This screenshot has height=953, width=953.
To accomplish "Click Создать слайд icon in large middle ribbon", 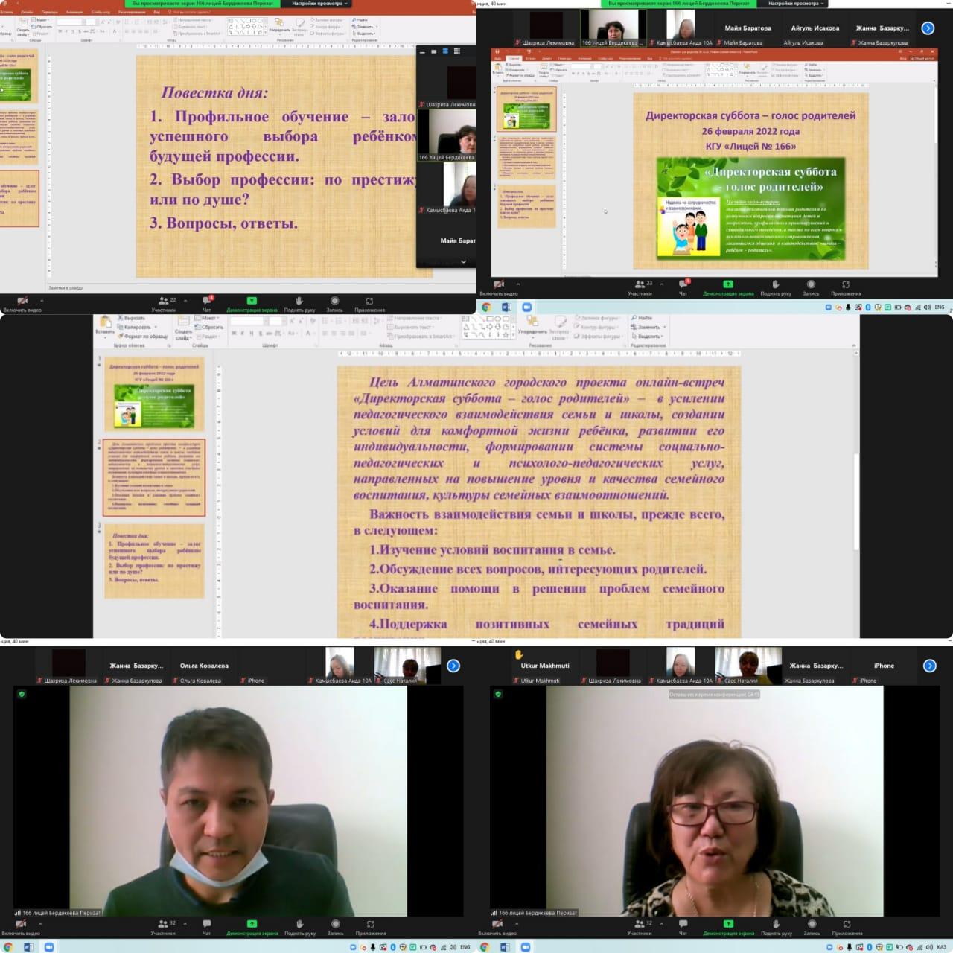I will pos(183,327).
